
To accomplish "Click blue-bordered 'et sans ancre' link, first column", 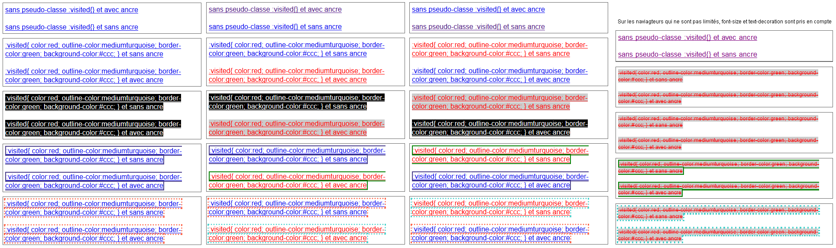I will click(94, 155).
